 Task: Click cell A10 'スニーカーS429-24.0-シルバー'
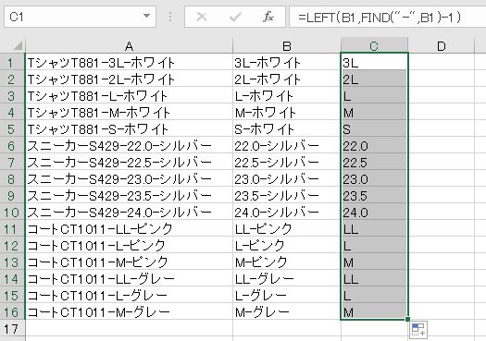[129, 213]
